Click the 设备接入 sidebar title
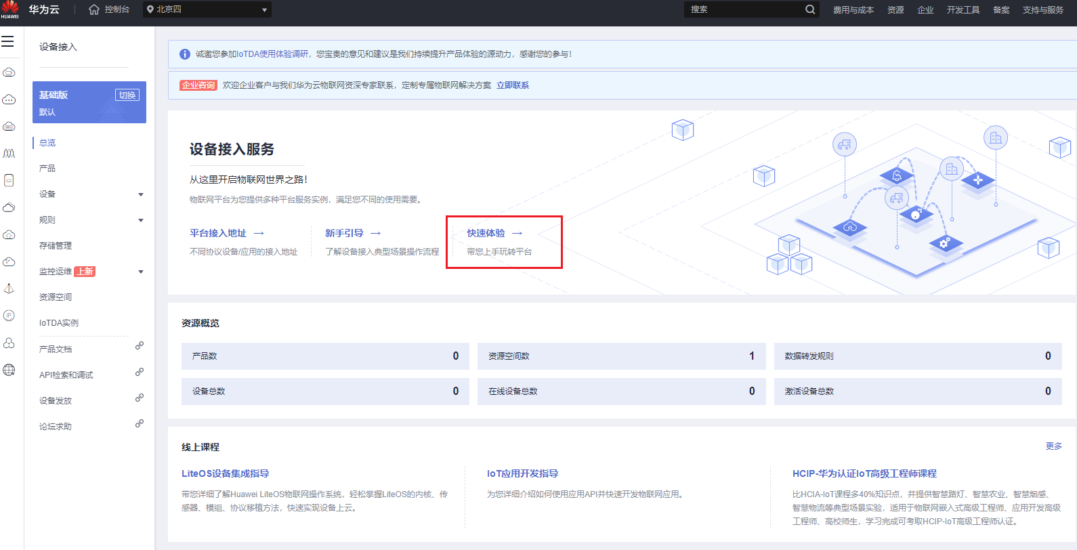Screen dimensions: 1077x550 tap(58, 47)
